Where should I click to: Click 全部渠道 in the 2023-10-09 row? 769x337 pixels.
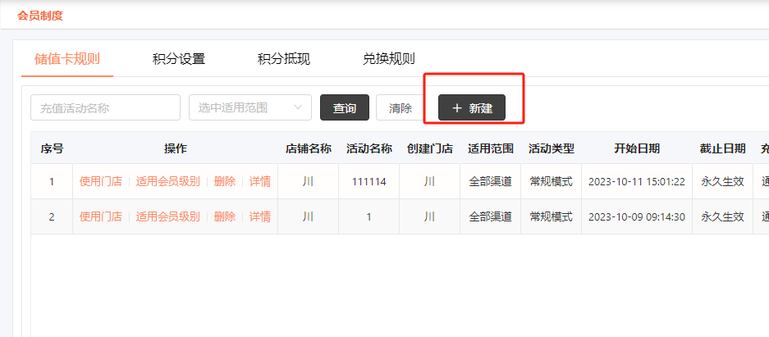[491, 216]
